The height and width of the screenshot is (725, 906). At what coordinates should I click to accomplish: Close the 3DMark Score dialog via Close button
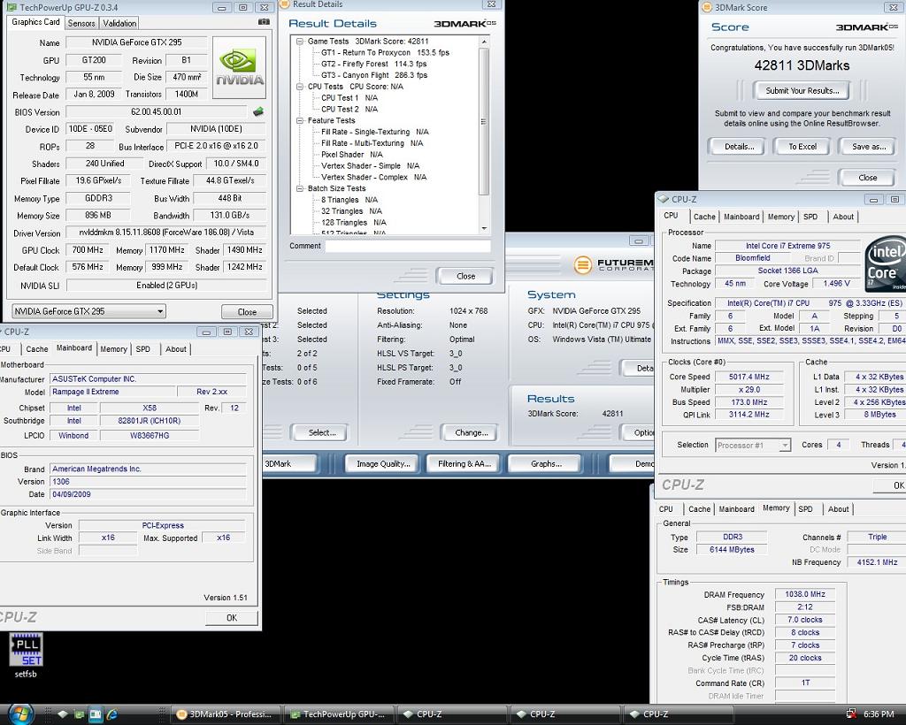(x=867, y=178)
